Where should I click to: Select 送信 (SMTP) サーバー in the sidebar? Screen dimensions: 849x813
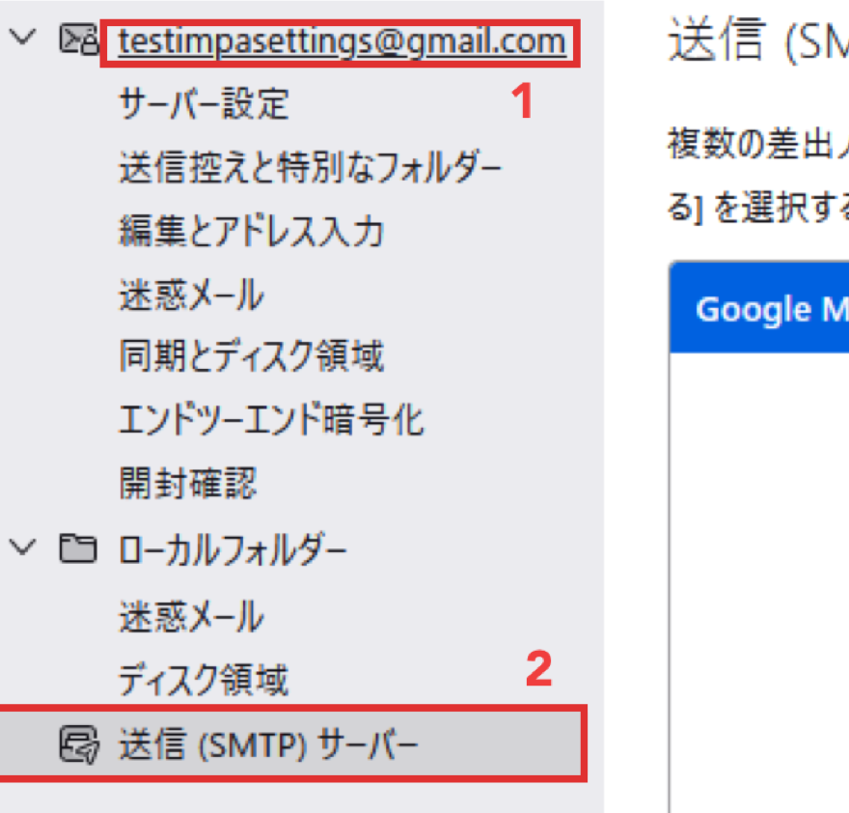(292, 744)
